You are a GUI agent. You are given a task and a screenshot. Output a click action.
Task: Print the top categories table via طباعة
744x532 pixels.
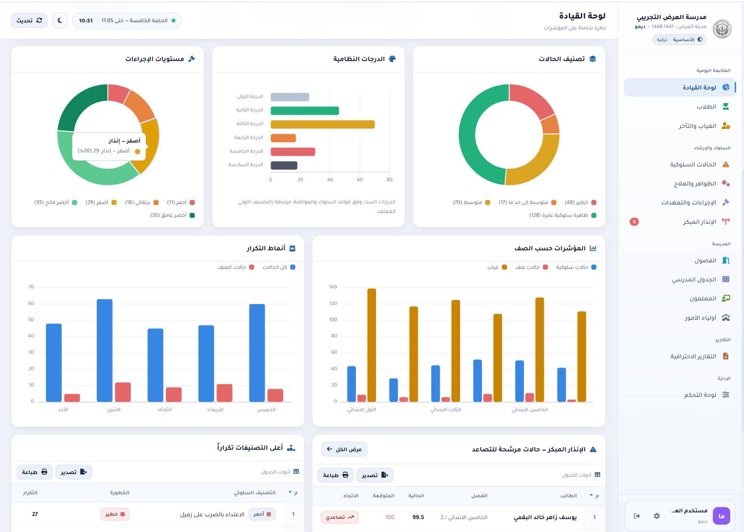coord(34,472)
